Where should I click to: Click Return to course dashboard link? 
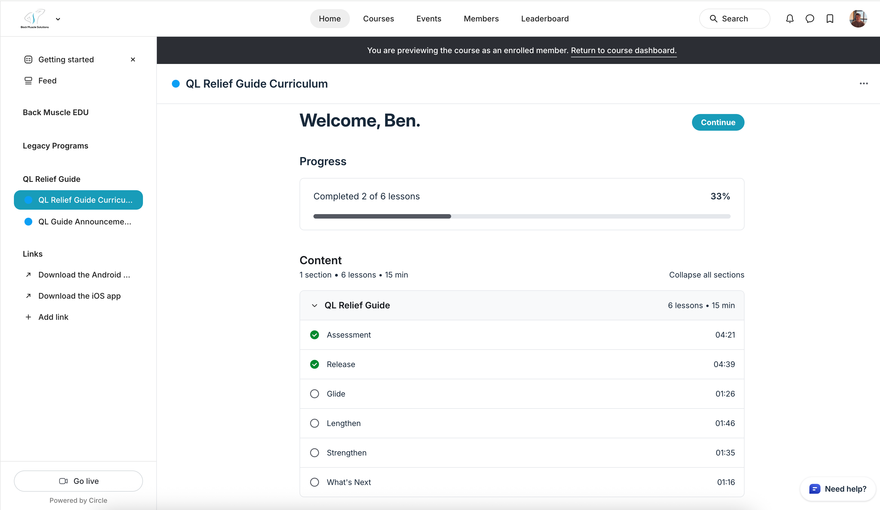624,50
